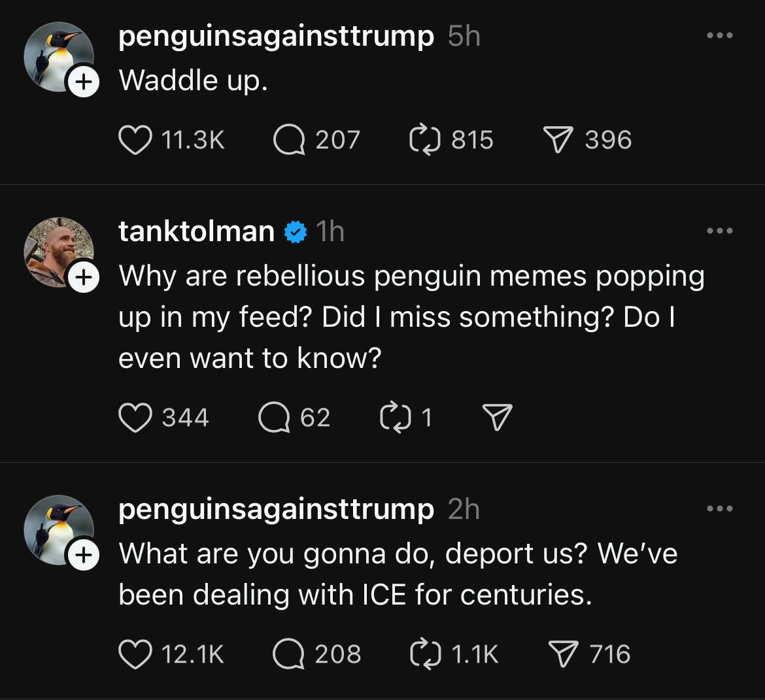The width and height of the screenshot is (765, 700).
Task: Share the "Waddle up." post
Action: coord(559,140)
